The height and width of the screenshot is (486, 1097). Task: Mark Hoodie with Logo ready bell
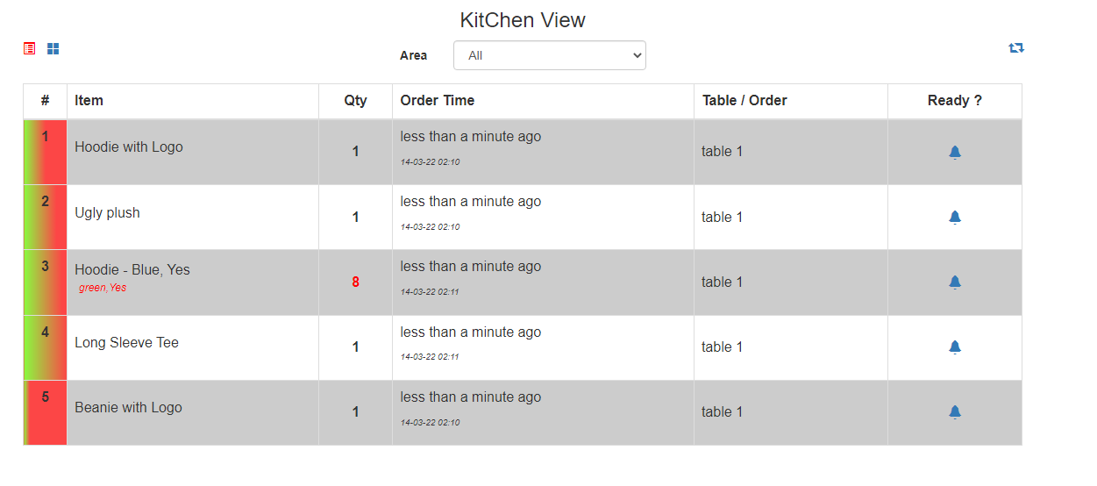(955, 152)
